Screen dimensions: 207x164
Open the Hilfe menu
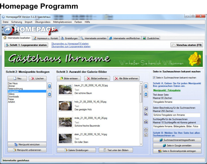click(x=87, y=22)
